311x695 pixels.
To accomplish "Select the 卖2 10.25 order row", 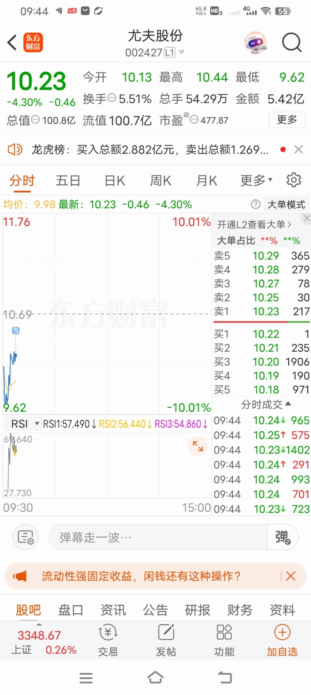I will (262, 297).
